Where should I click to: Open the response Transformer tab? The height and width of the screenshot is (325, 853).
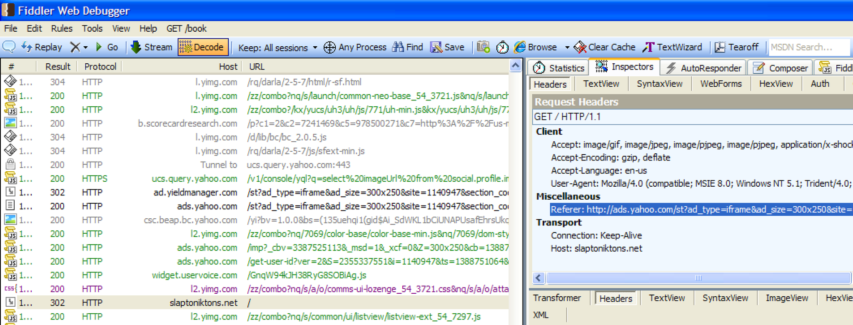[x=557, y=298]
